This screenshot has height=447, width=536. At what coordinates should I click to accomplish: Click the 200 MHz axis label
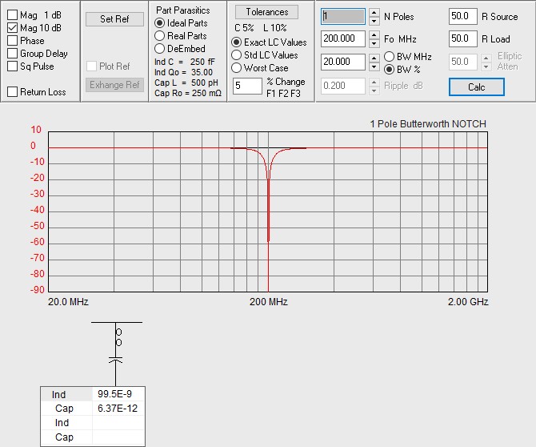point(268,302)
